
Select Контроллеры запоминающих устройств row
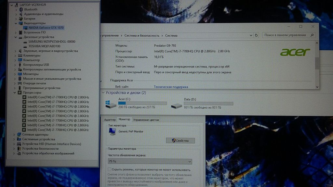52,69
